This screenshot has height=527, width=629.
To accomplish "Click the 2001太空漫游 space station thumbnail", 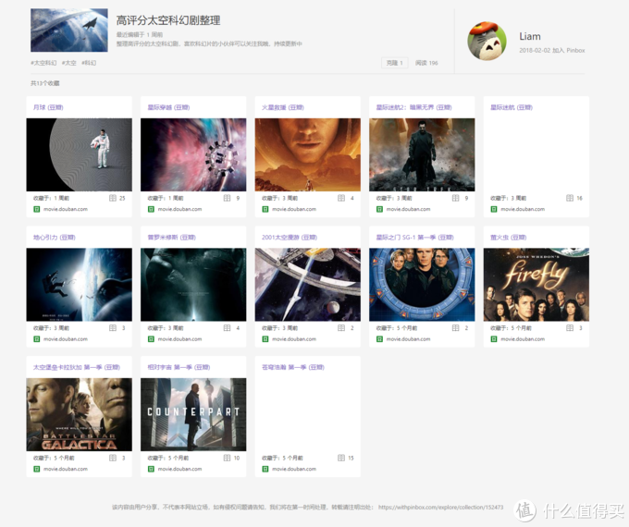I will tap(308, 285).
